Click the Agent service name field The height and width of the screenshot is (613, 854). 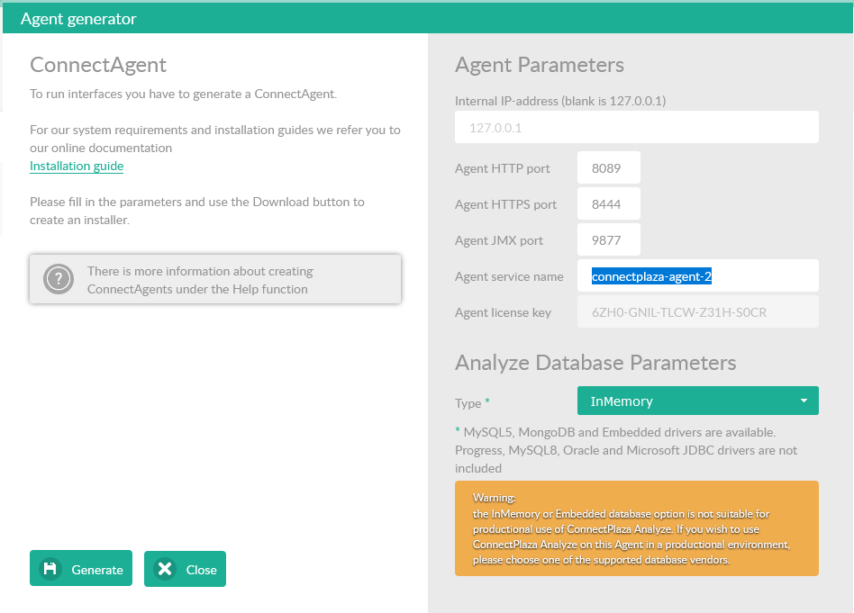pos(697,276)
